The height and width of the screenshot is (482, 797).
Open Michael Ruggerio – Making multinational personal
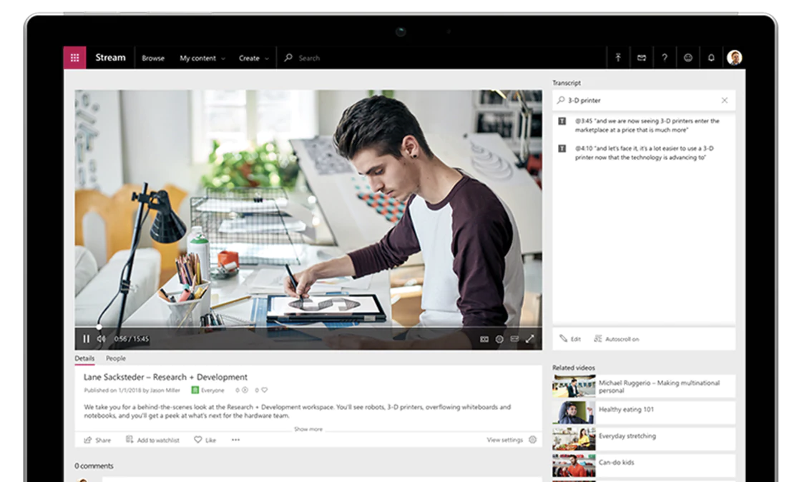click(659, 386)
